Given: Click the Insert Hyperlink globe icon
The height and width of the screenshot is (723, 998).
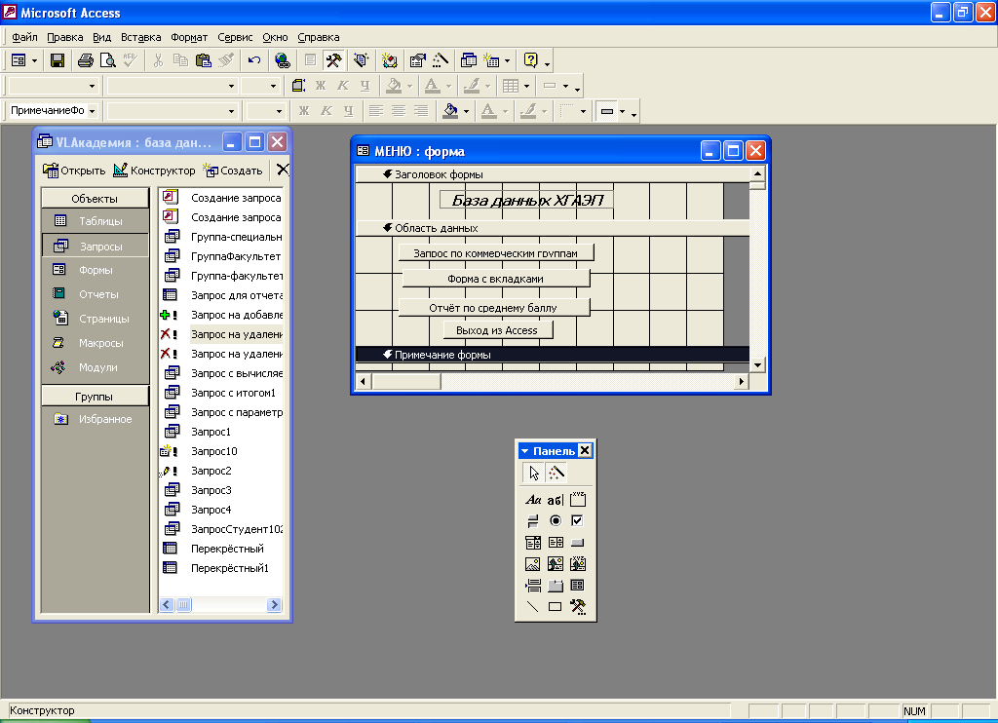Looking at the screenshot, I should [283, 60].
